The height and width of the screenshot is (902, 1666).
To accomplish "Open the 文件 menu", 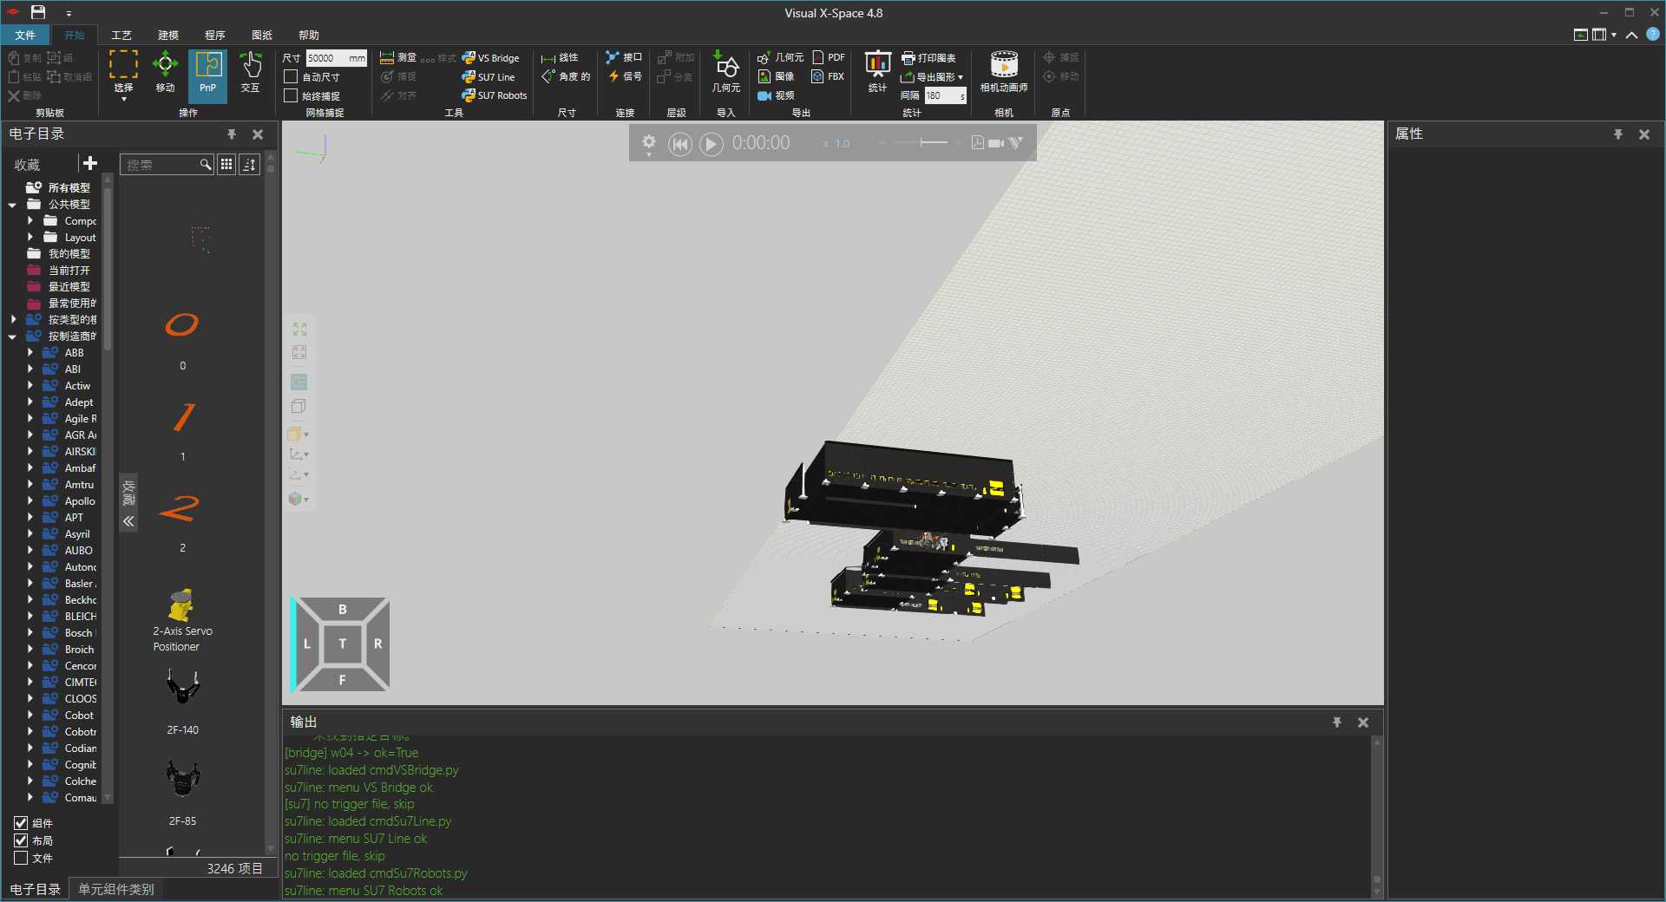I will (25, 36).
